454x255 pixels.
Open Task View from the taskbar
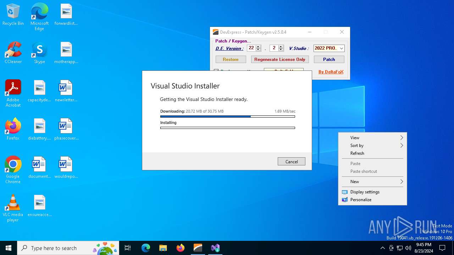click(x=128, y=248)
